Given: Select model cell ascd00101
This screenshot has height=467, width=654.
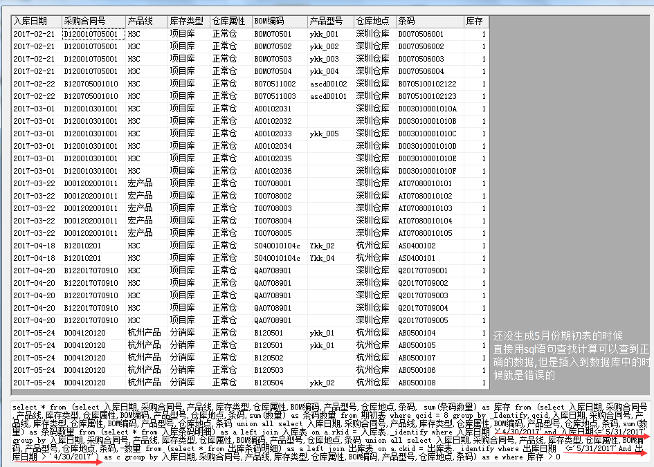Looking at the screenshot, I should click(331, 96).
